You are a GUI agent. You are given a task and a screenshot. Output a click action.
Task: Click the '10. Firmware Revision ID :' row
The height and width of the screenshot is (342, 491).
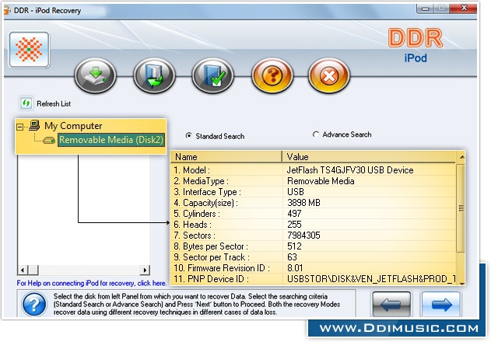click(313, 268)
